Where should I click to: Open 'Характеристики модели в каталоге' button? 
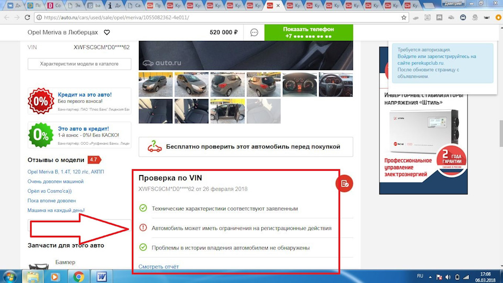[x=79, y=64]
